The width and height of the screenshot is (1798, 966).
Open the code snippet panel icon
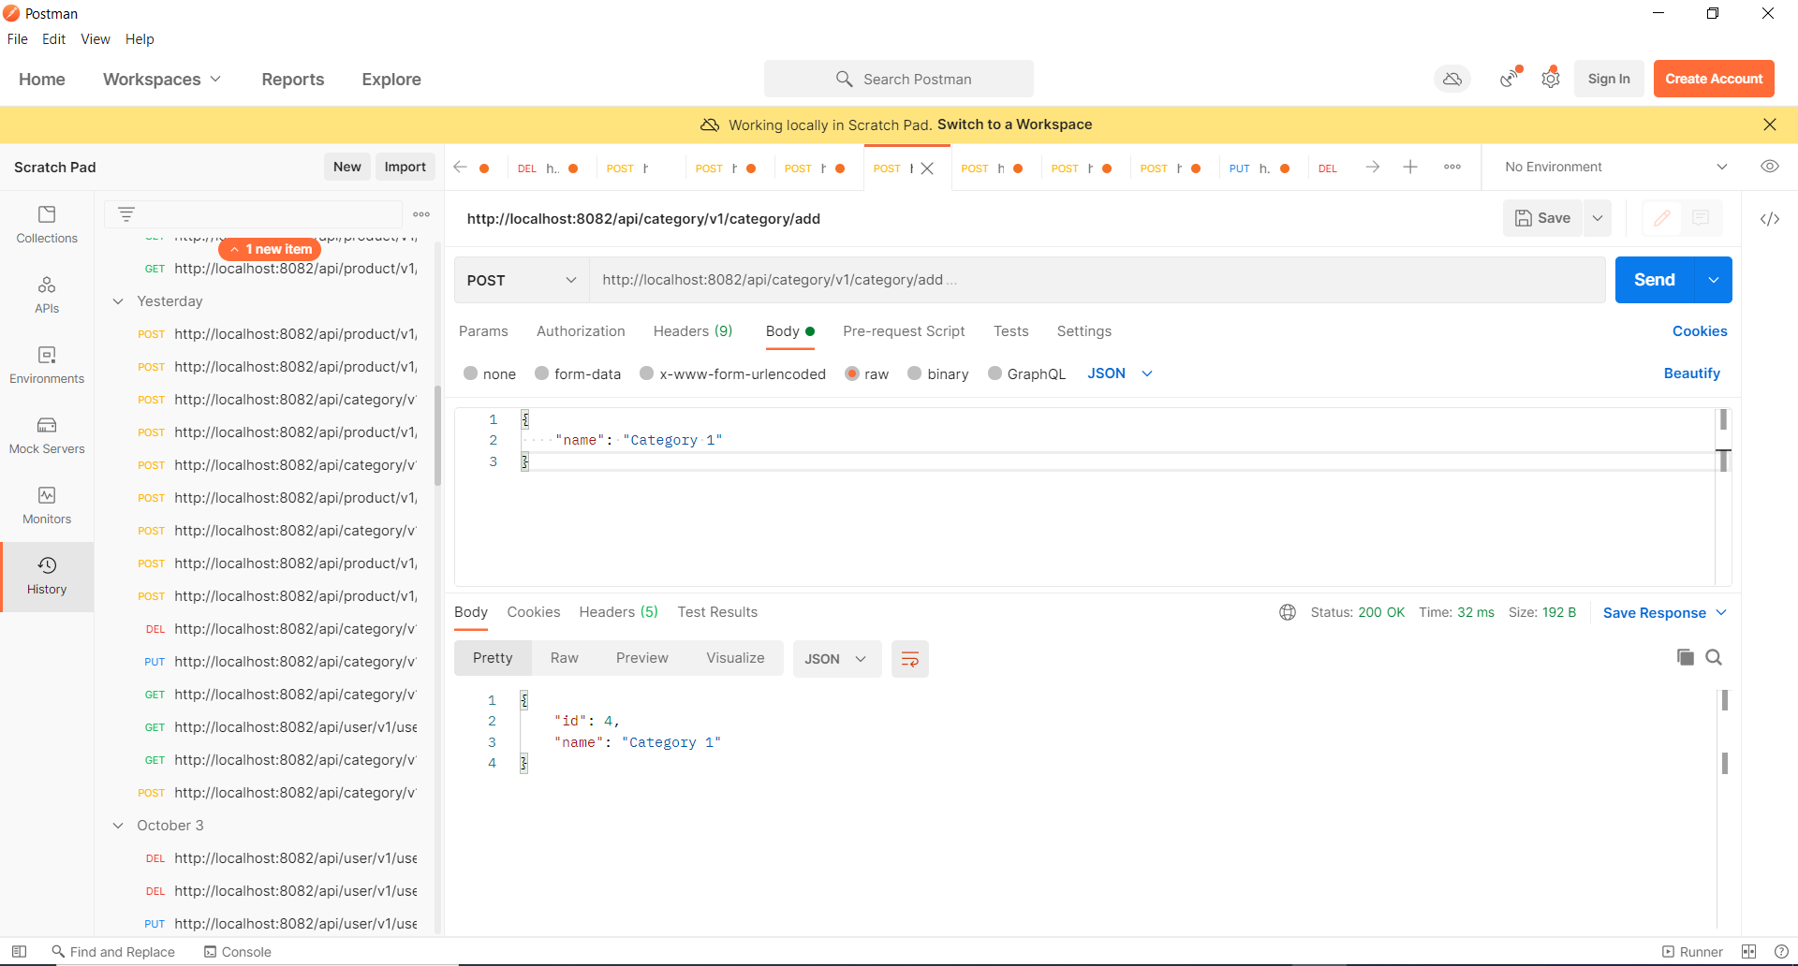(1770, 219)
